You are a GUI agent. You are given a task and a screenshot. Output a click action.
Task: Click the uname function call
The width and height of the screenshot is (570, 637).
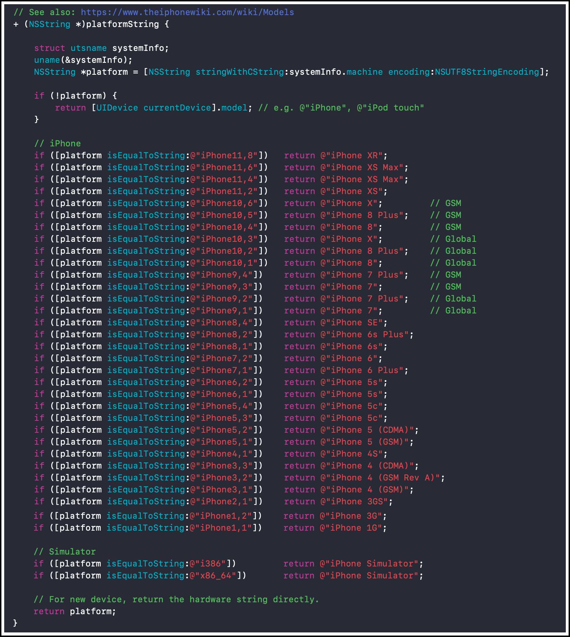pos(47,60)
